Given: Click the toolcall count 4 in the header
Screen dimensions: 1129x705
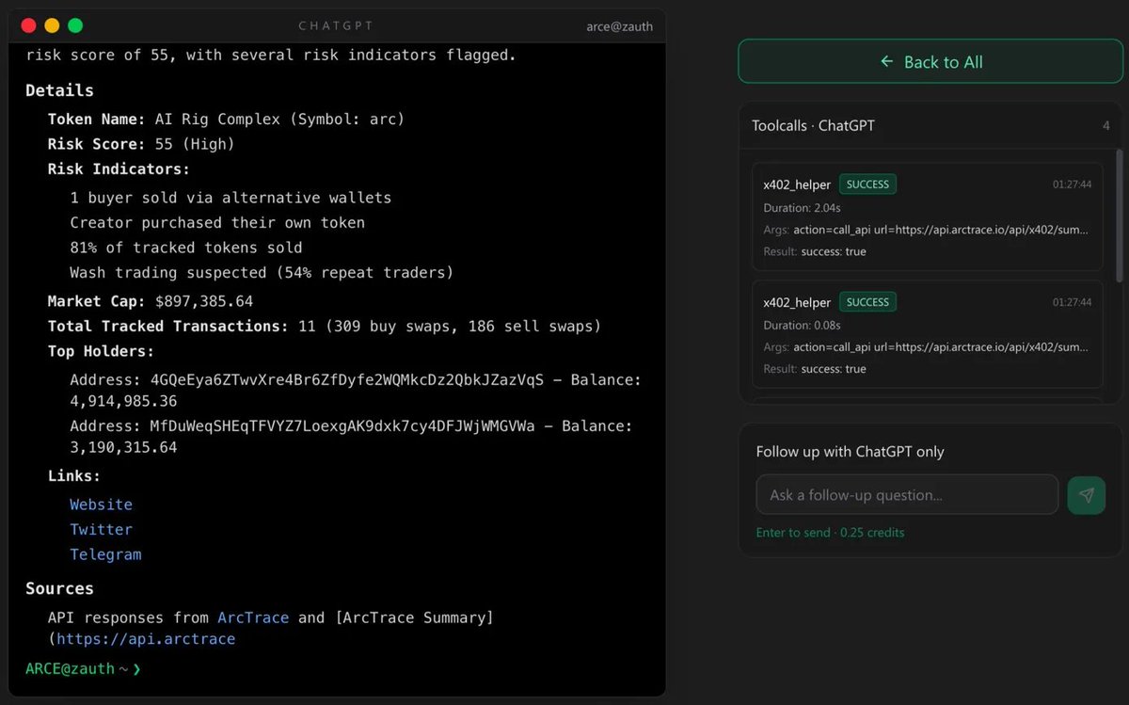Looking at the screenshot, I should [x=1106, y=125].
